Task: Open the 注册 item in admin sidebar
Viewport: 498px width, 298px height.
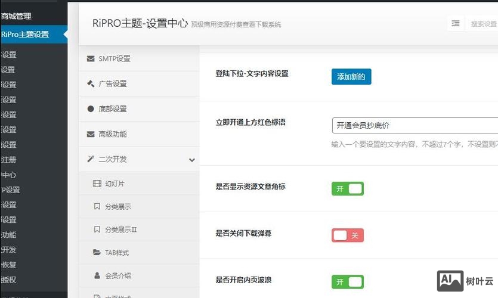Action: click(x=8, y=160)
